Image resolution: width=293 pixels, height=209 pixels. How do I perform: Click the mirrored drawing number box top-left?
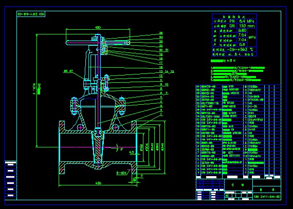(31, 14)
